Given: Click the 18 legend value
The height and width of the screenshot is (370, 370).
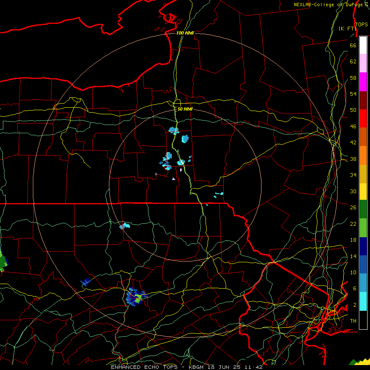Looking at the screenshot, I should click(353, 240).
